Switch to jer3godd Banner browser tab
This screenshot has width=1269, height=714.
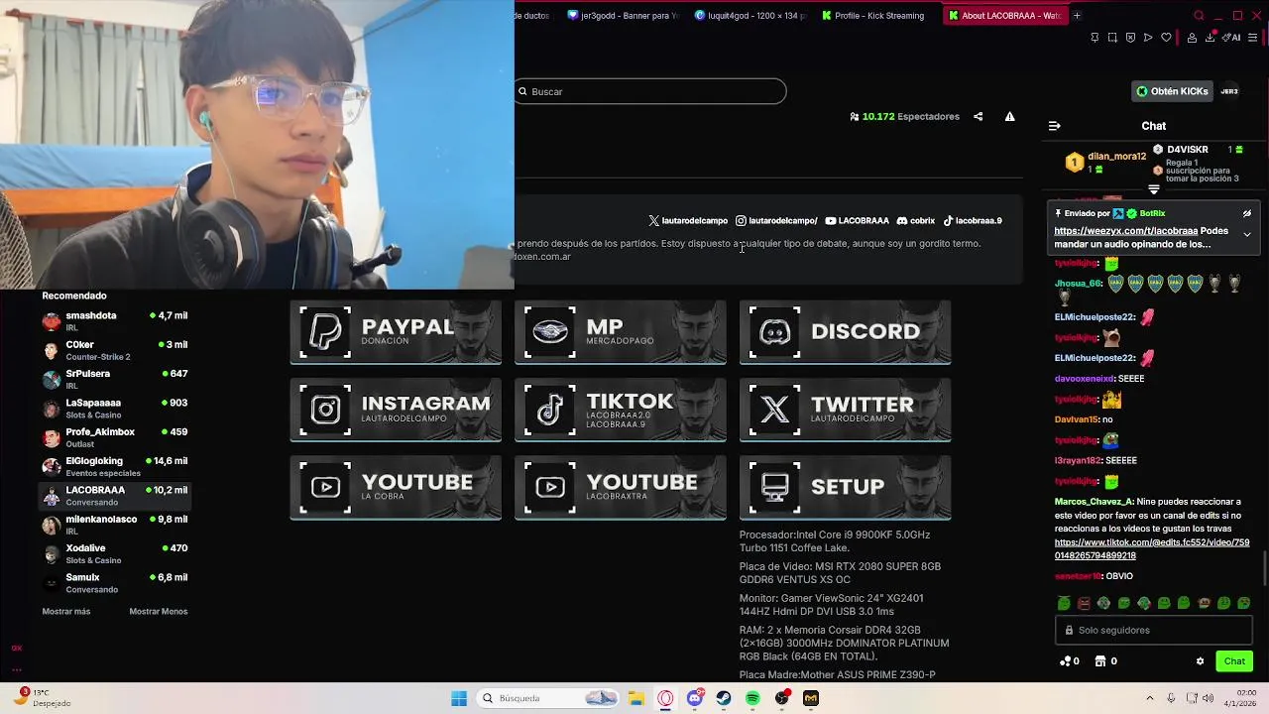point(625,15)
